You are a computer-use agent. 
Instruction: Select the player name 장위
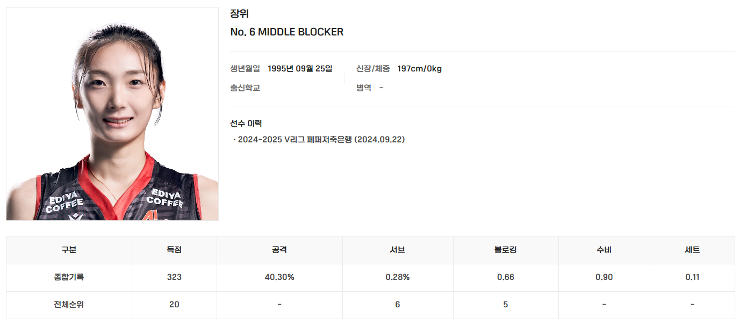239,14
